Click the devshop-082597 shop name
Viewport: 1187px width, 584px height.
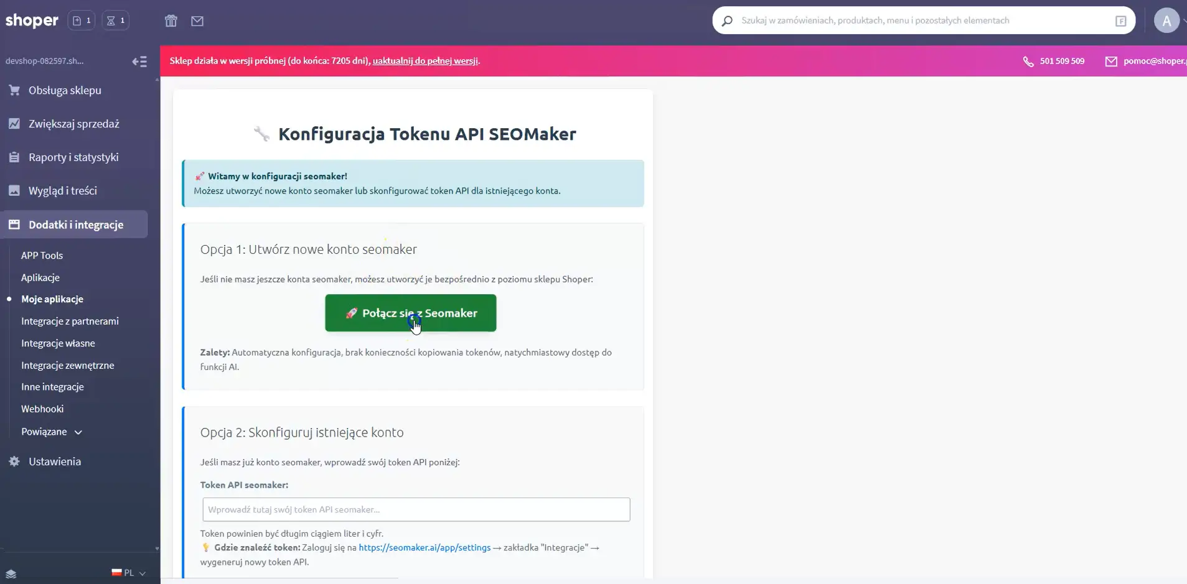pos(44,61)
